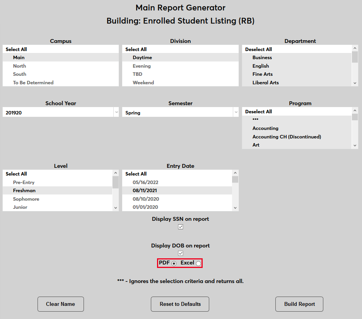The width and height of the screenshot is (362, 319).
Task: Click Select All in the Campus list
Action: pos(16,49)
